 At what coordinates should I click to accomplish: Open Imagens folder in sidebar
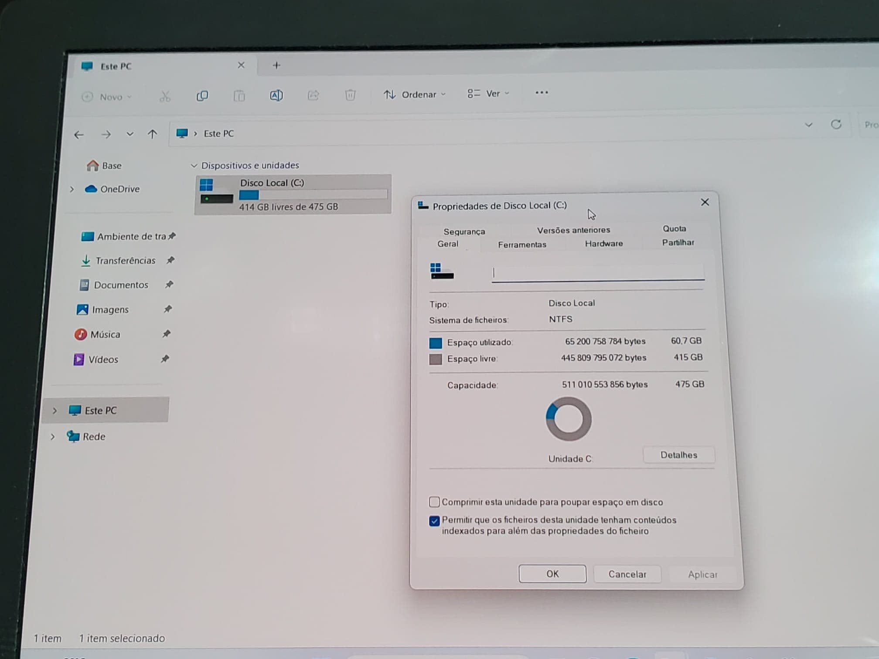pyautogui.click(x=103, y=309)
